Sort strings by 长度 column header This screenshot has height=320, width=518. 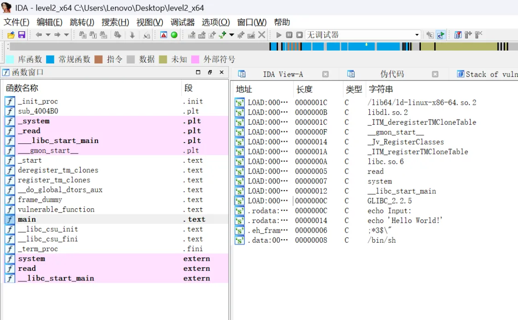point(318,89)
